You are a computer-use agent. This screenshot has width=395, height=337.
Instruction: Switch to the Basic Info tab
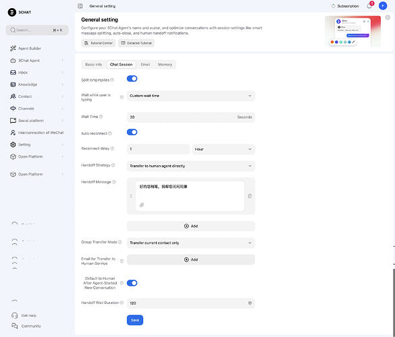pos(94,65)
